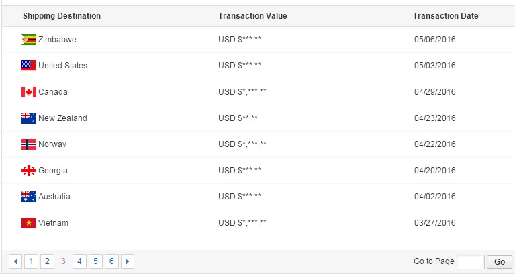The height and width of the screenshot is (276, 515).
Task: Open page 1 of results
Action: (32, 261)
